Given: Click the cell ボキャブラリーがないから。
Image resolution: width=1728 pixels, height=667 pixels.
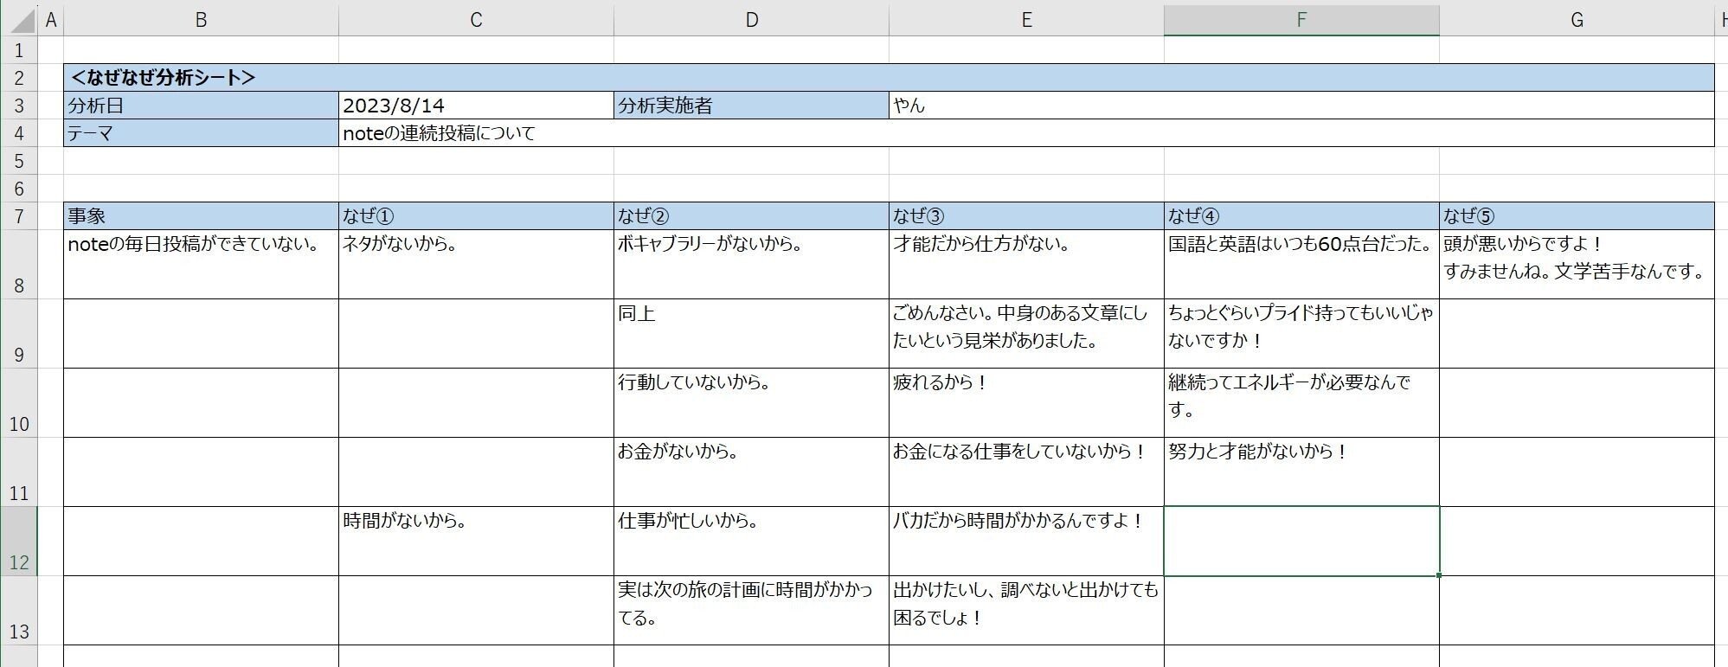Looking at the screenshot, I should pos(751,265).
